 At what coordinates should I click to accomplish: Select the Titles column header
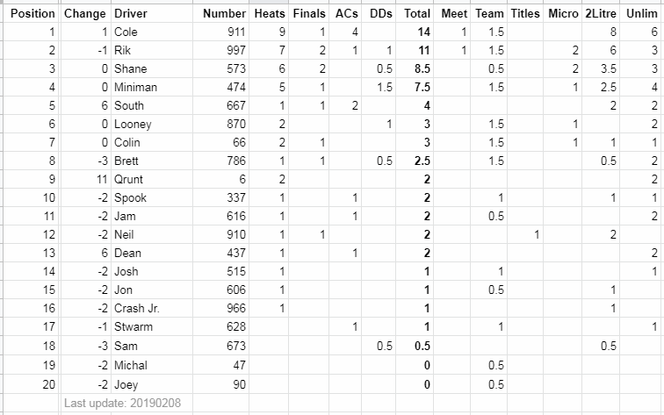point(524,14)
